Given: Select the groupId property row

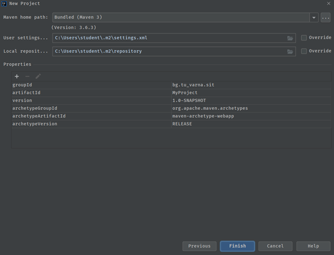Looking at the screenshot, I should [91, 85].
